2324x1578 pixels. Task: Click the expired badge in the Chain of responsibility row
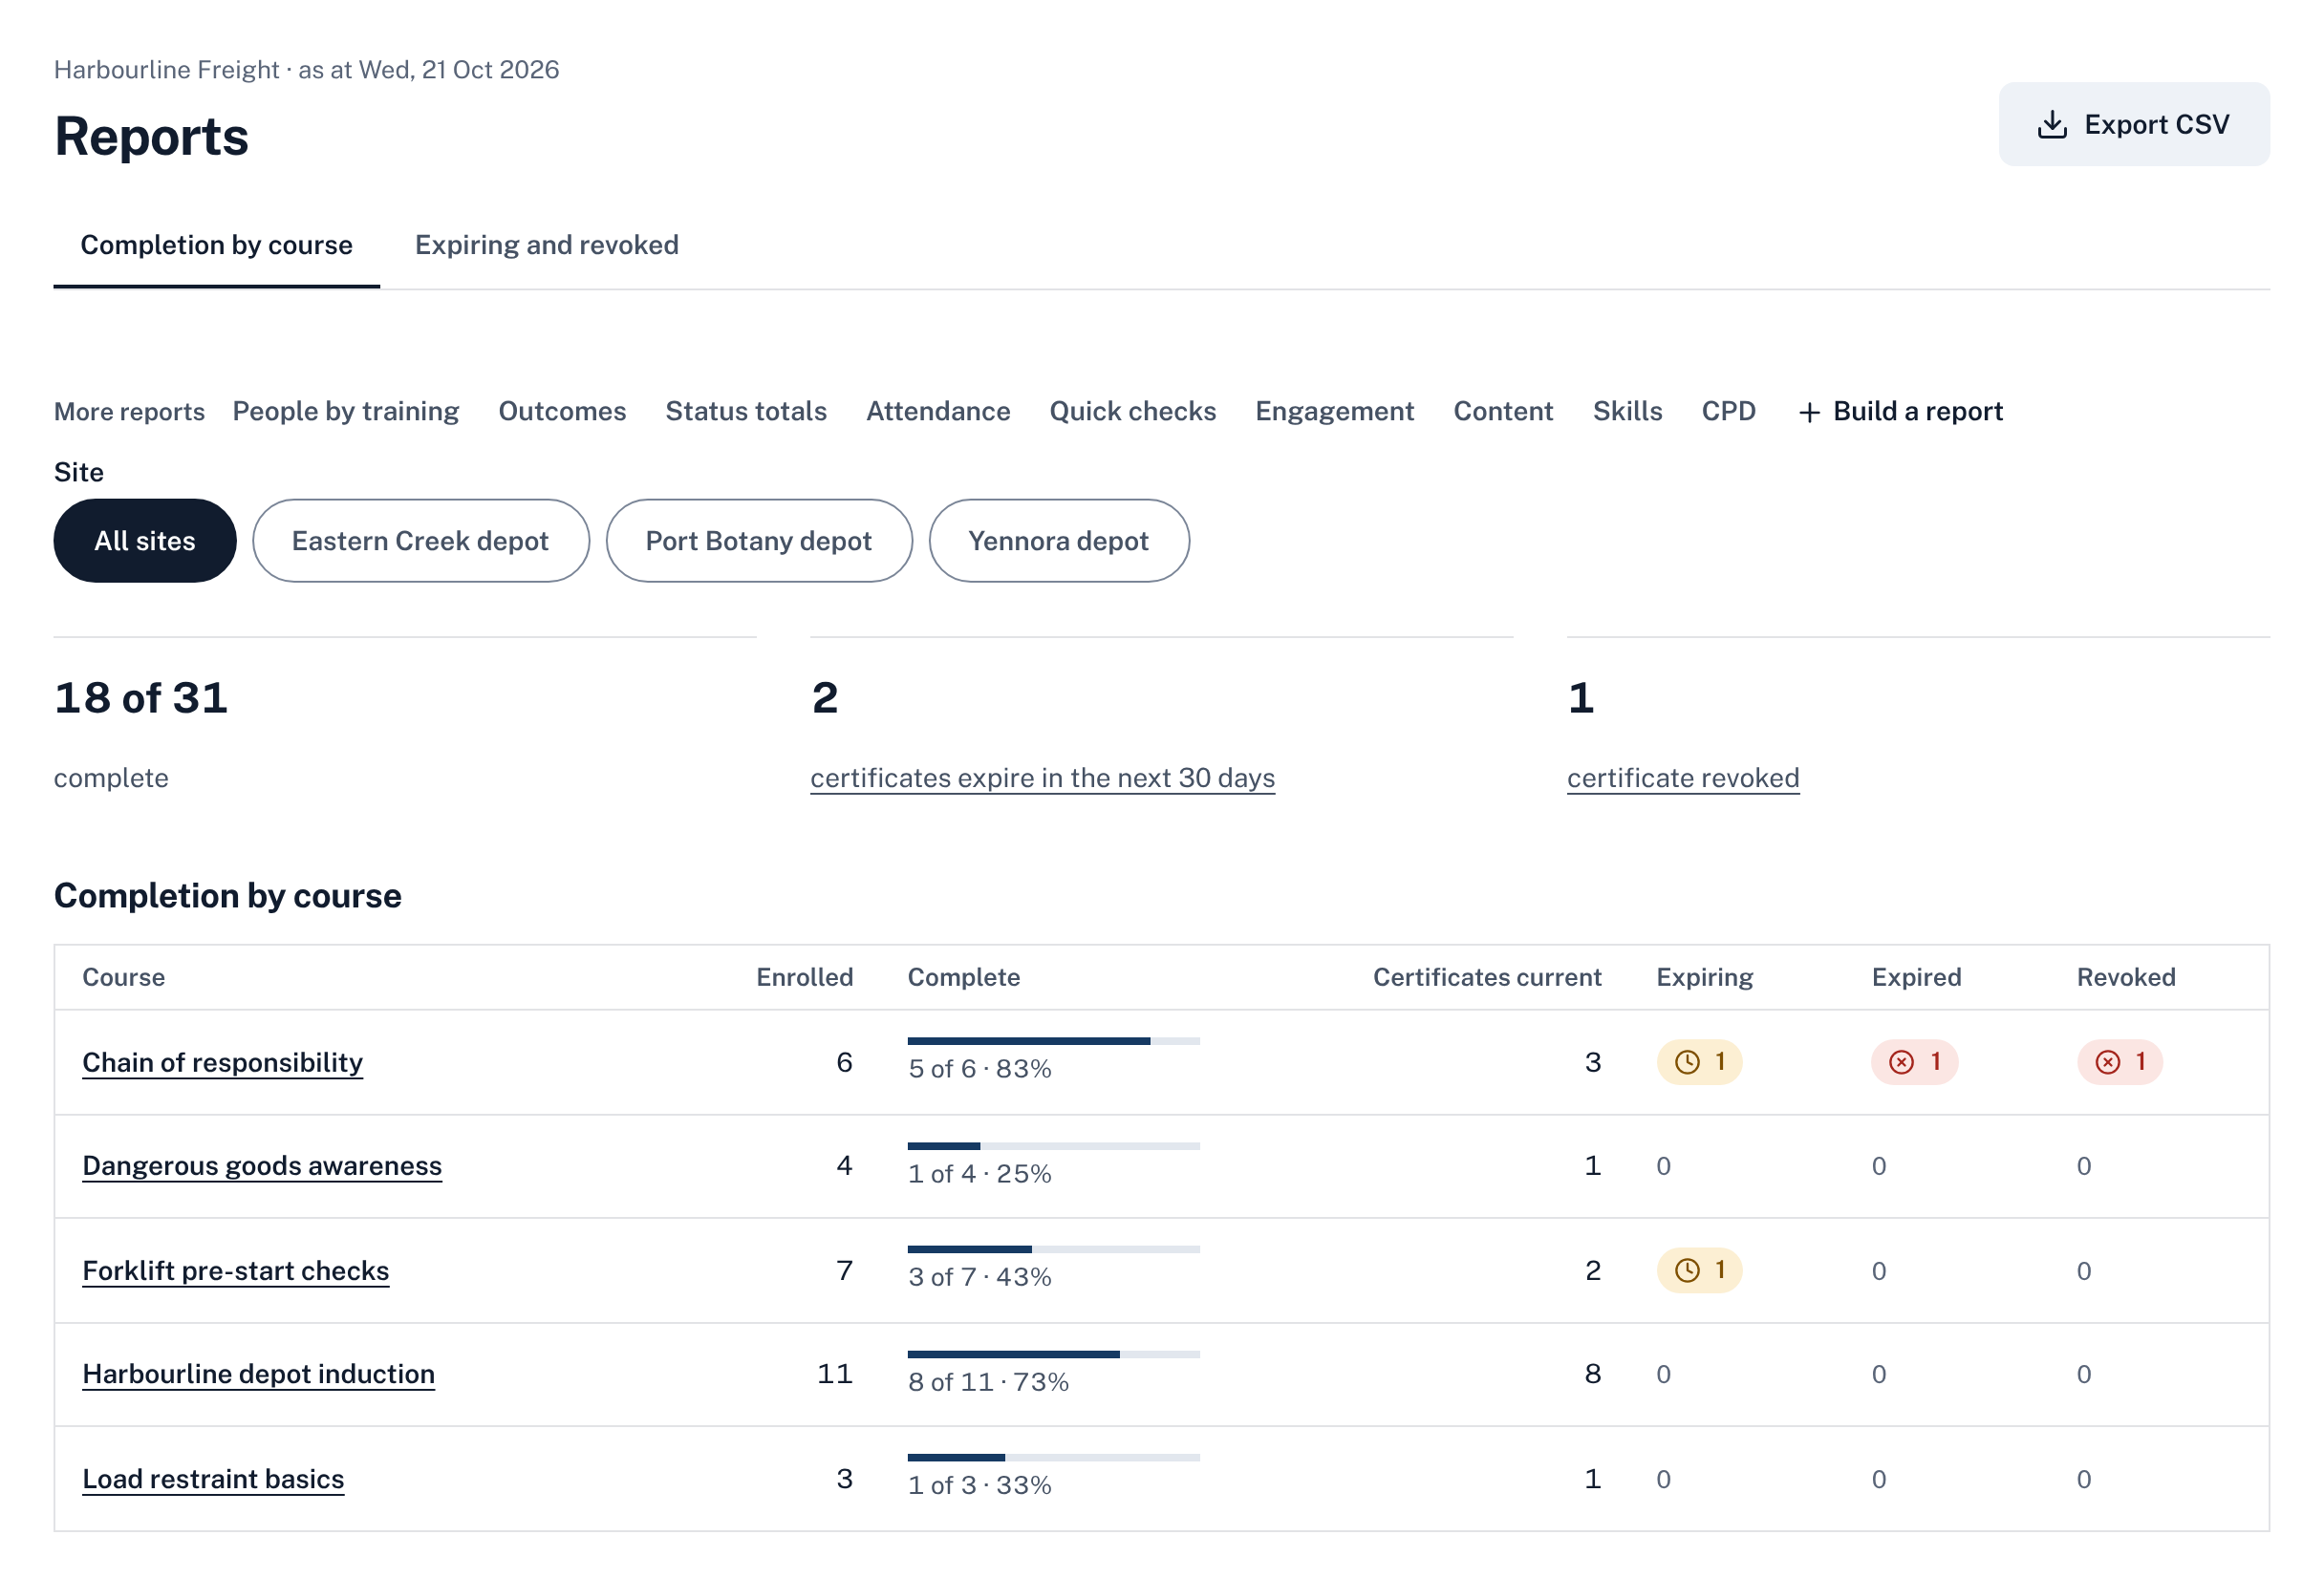pos(1914,1061)
